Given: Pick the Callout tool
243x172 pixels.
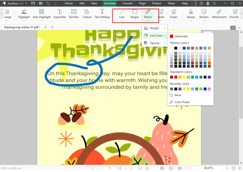Looking at the screenshot, I should [x=87, y=14].
